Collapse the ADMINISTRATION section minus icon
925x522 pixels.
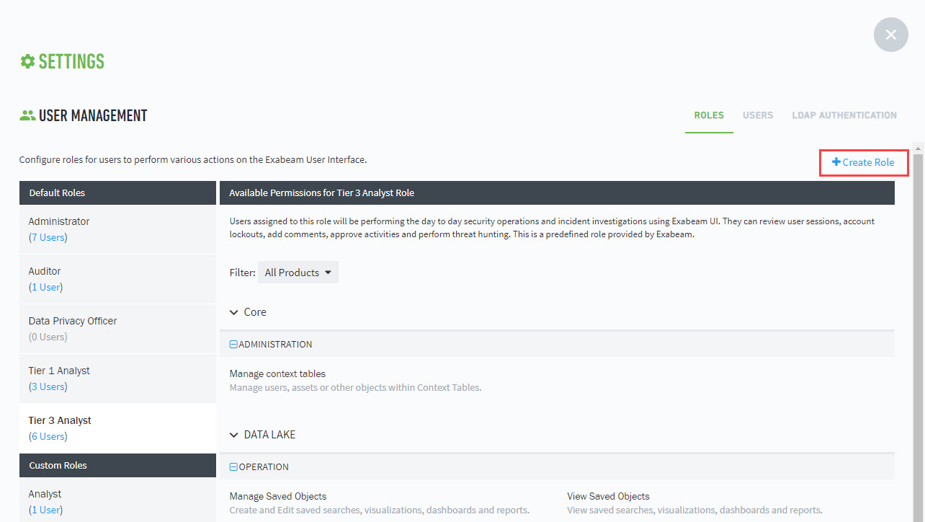click(x=233, y=345)
